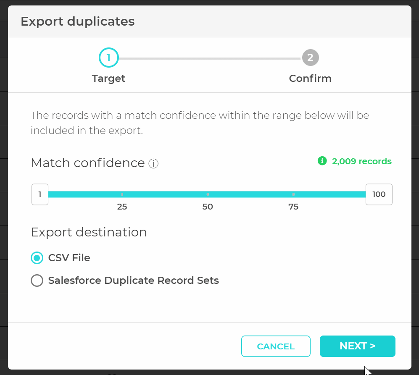Click the slider tick at 50
The height and width of the screenshot is (375, 419).
pyautogui.click(x=208, y=194)
